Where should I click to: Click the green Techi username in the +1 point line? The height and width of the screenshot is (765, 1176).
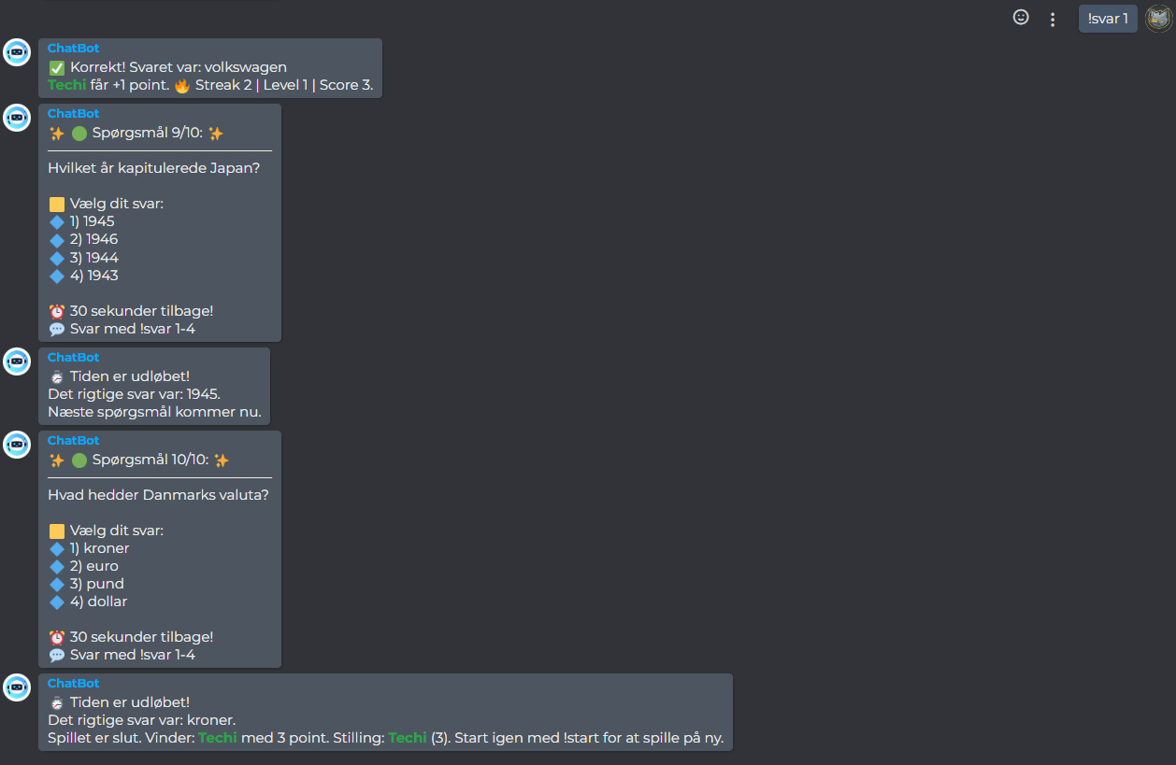click(x=66, y=85)
